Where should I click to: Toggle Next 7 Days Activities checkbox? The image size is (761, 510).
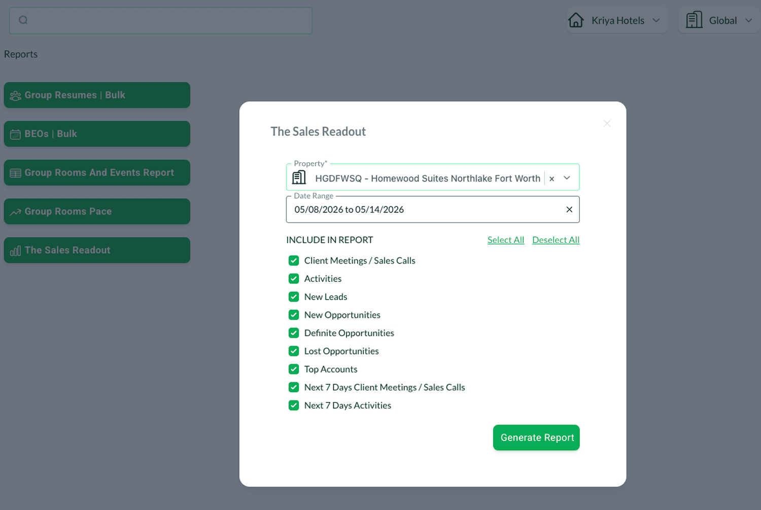(294, 405)
